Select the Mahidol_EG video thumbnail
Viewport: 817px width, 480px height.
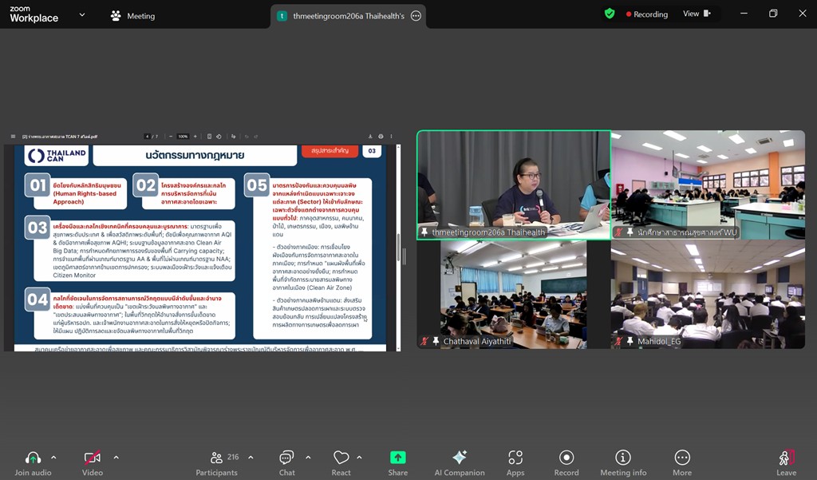click(x=708, y=294)
